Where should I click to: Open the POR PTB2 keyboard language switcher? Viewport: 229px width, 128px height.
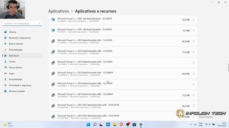click(x=201, y=124)
